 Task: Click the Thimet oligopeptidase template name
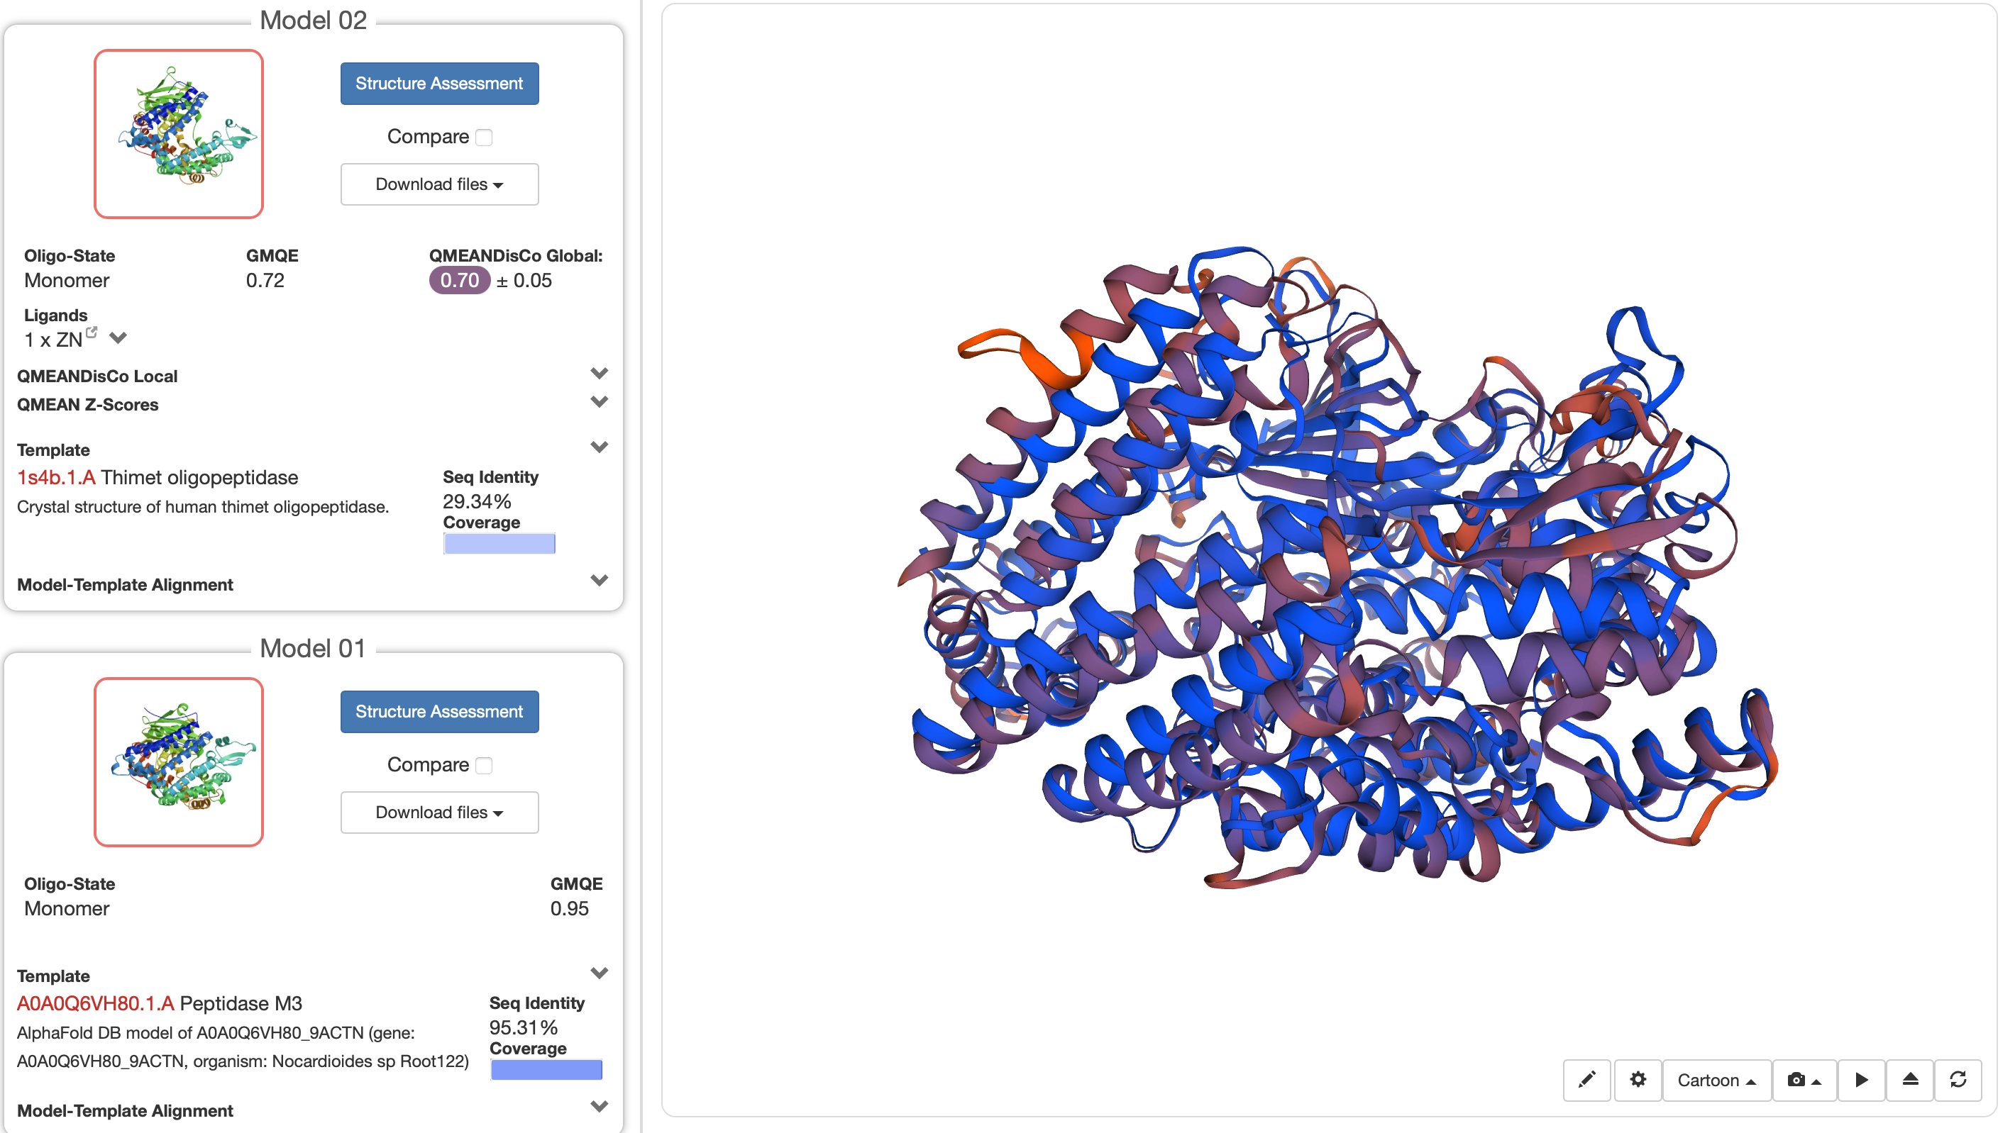199,477
